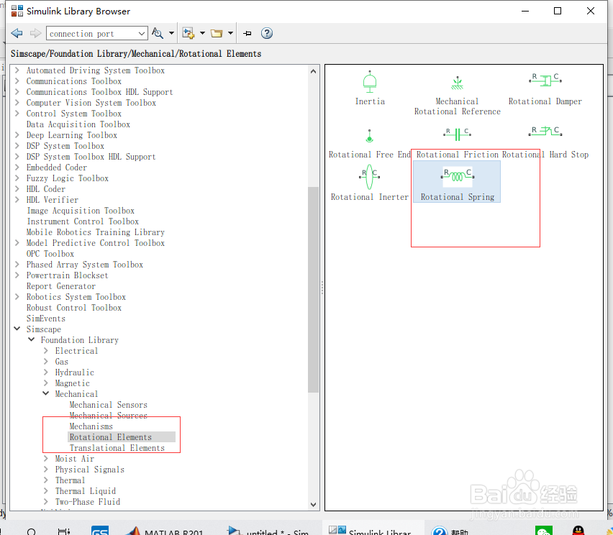Viewport: 613px width, 535px height.
Task: Expand Automated Driving System Toolbox
Action: [17, 70]
